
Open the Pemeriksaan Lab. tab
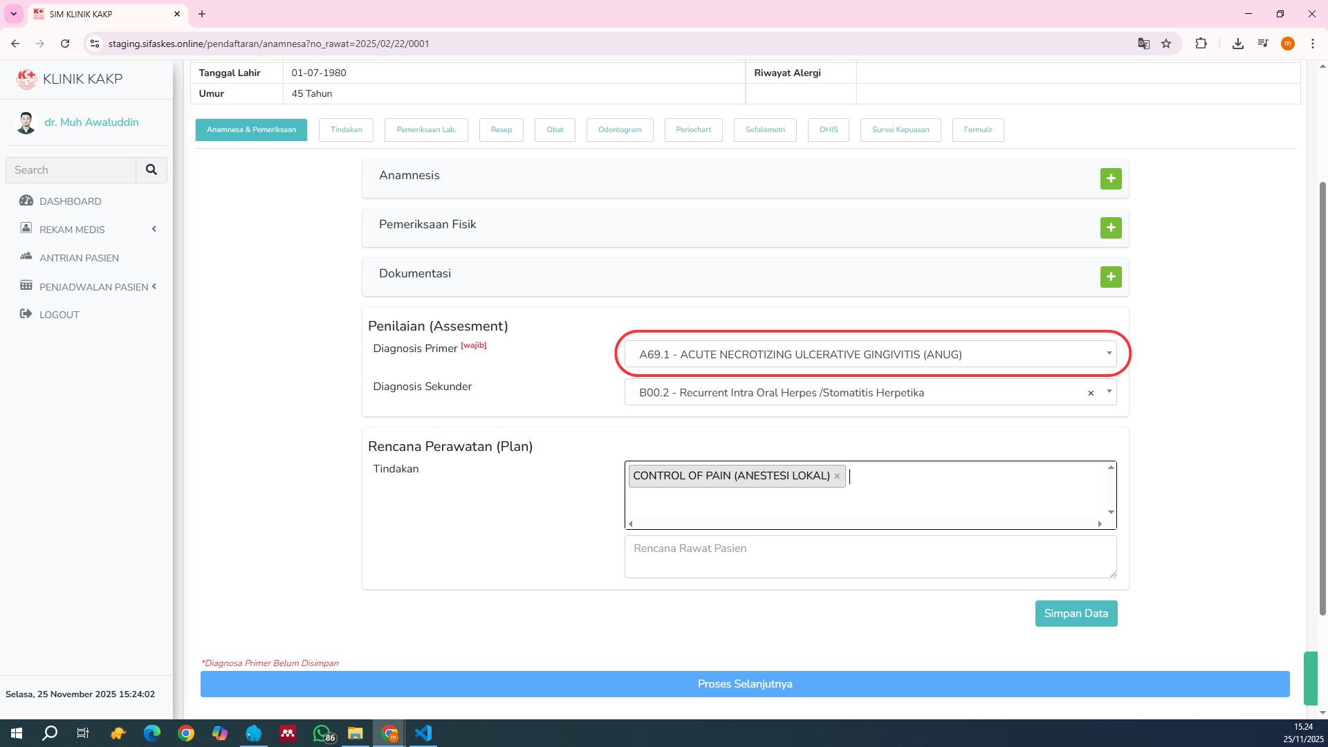[x=426, y=130]
